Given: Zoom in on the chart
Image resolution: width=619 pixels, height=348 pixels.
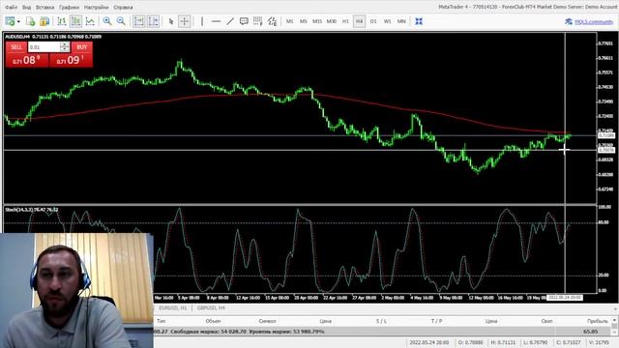Looking at the screenshot, I should (107, 21).
